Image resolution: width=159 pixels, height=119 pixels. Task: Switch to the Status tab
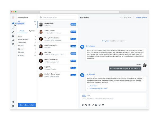click(x=22, y=31)
